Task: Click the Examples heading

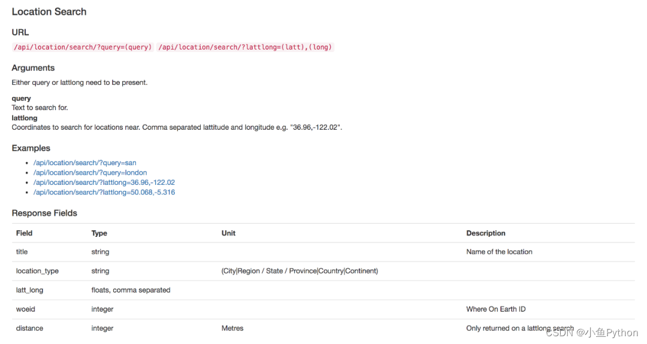Action: (31, 148)
